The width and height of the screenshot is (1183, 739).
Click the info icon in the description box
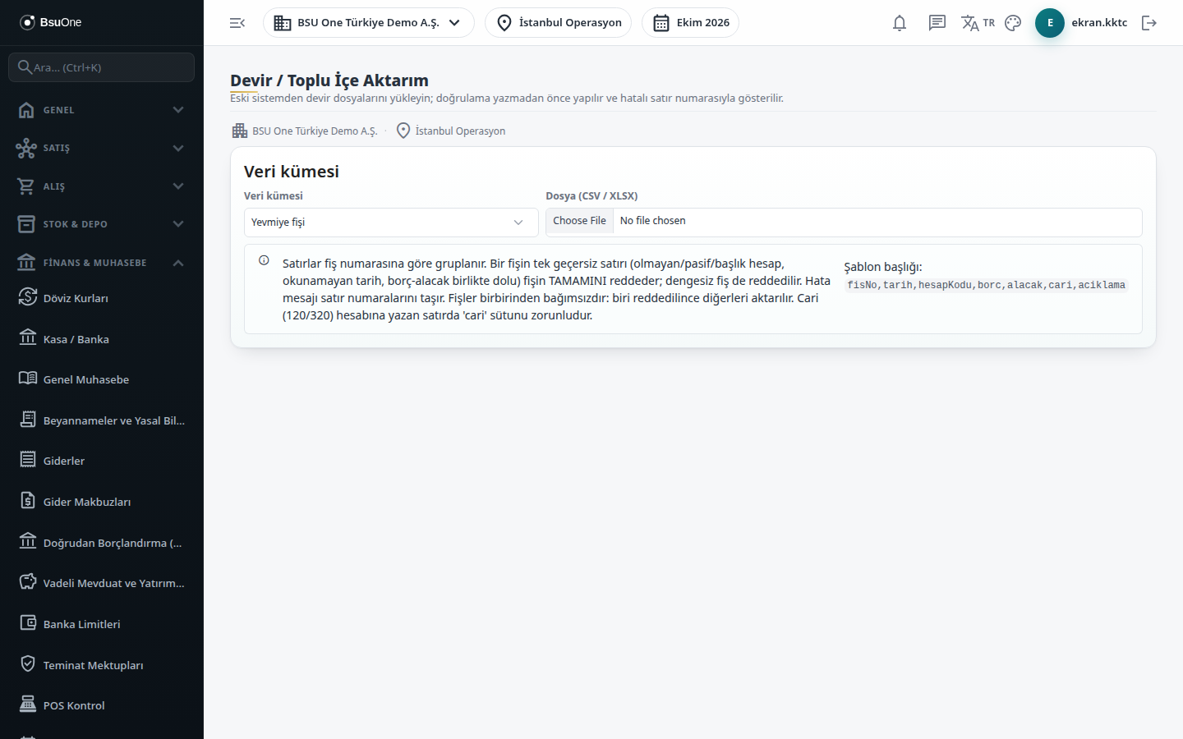(264, 260)
